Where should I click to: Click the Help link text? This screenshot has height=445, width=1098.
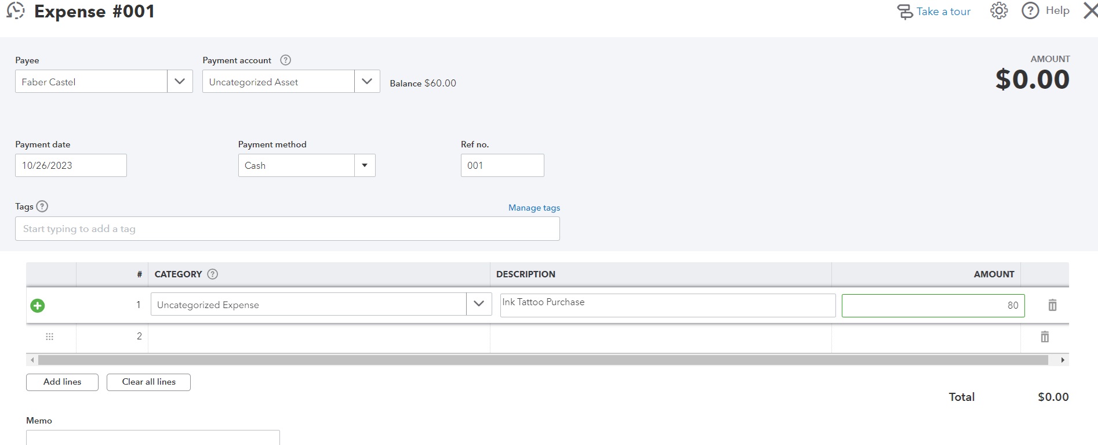pos(1057,10)
